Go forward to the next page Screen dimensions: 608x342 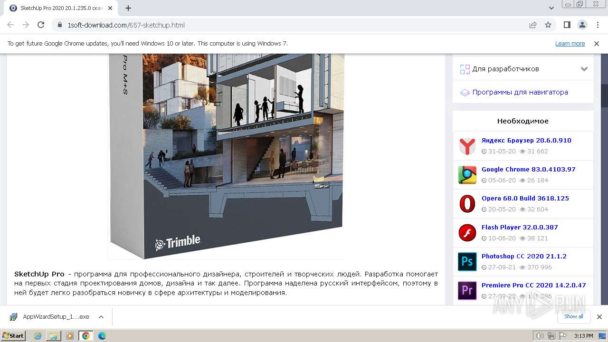click(x=26, y=25)
